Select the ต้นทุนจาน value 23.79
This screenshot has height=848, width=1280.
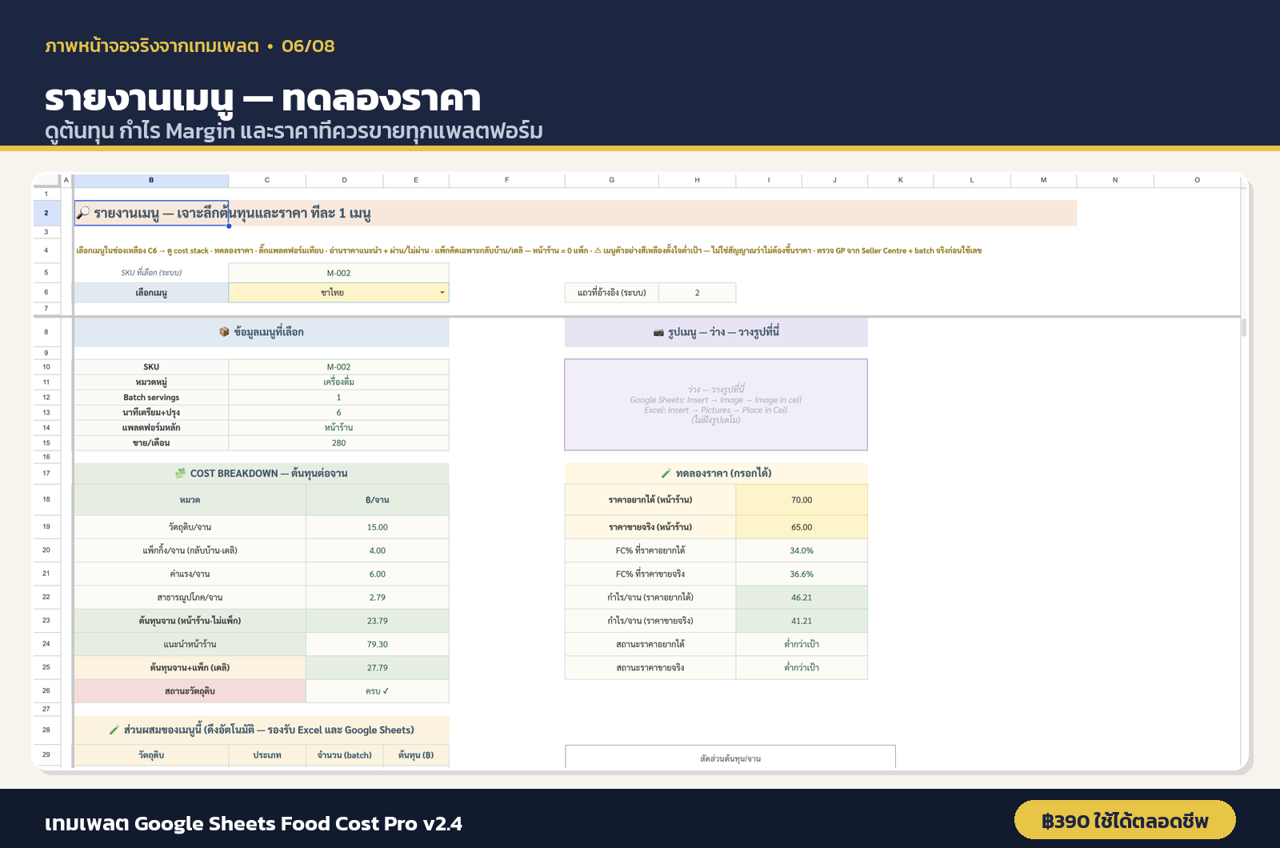377,621
